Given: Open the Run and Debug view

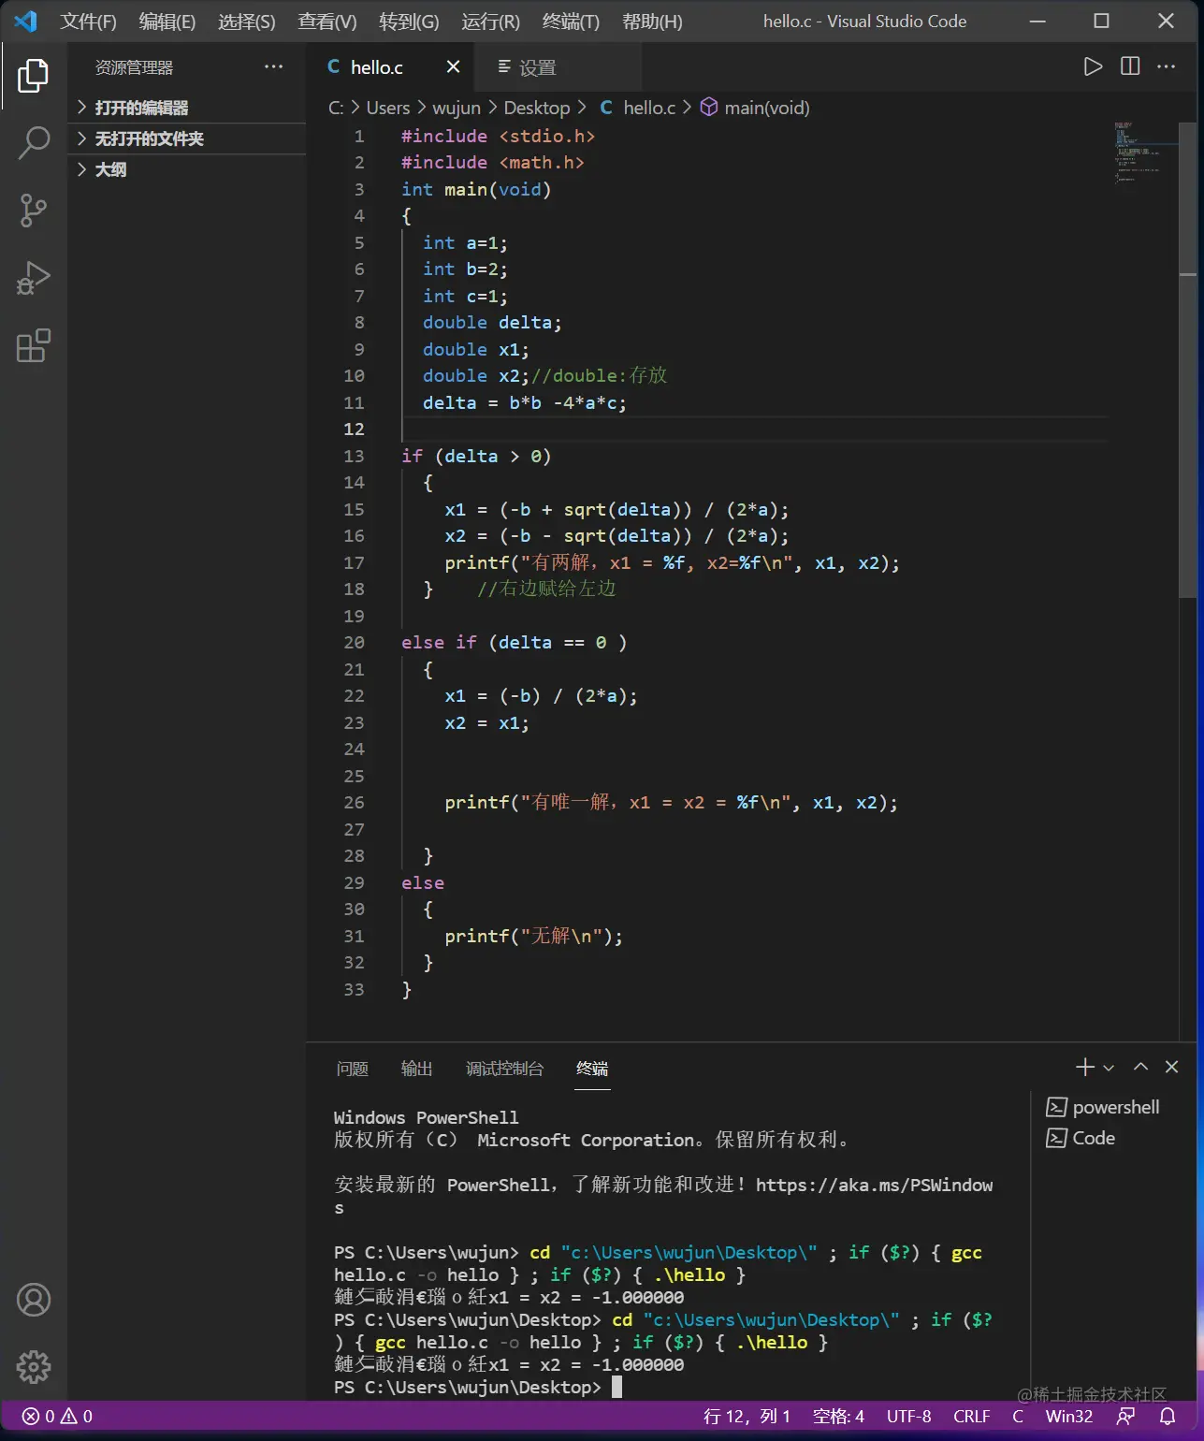Looking at the screenshot, I should click(34, 278).
